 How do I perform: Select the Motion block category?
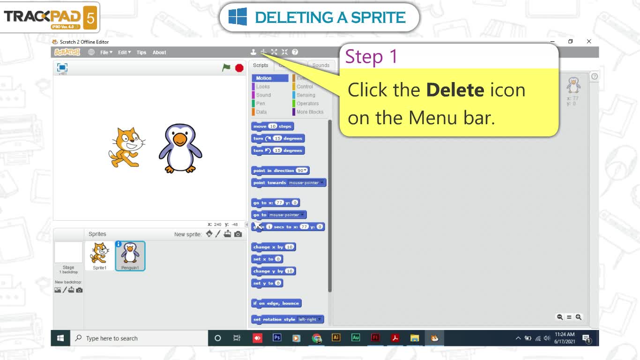coord(270,78)
